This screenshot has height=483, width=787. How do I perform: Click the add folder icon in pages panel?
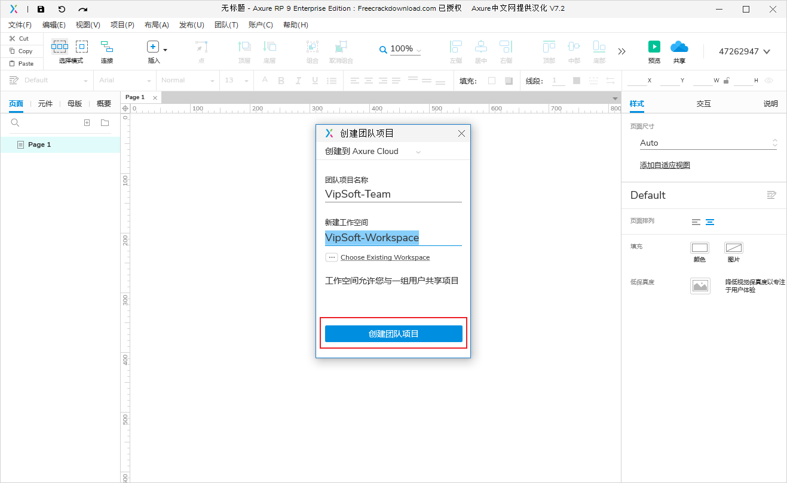[x=105, y=122]
